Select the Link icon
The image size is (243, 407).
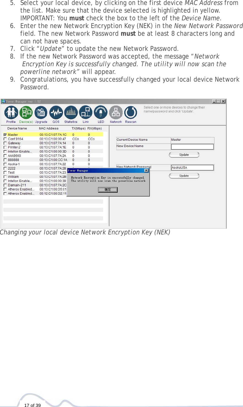coord(86,112)
